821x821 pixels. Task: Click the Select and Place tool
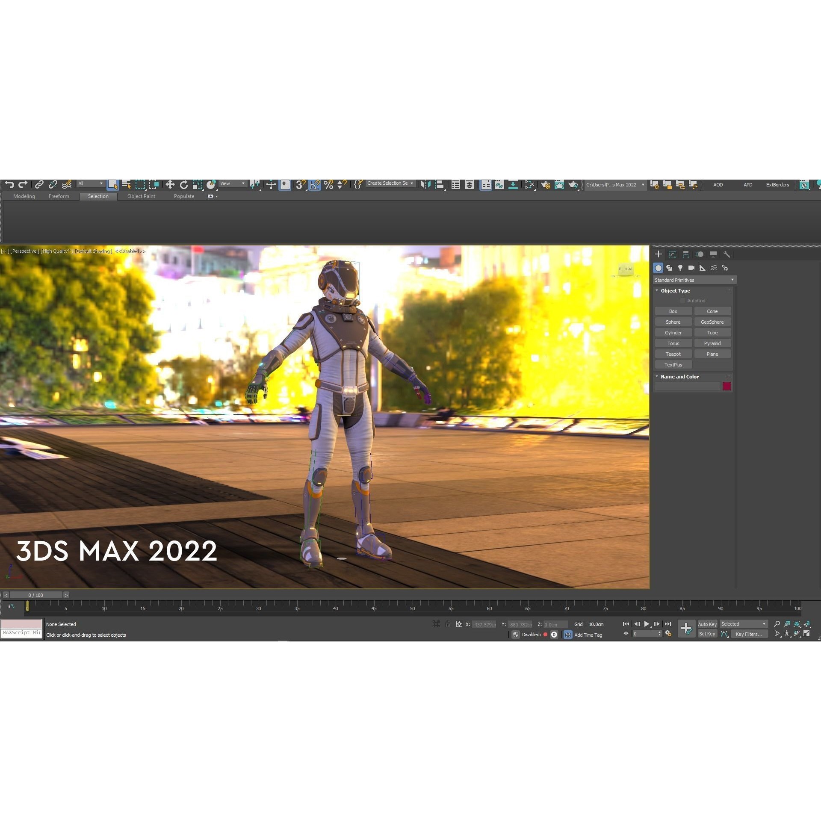211,184
